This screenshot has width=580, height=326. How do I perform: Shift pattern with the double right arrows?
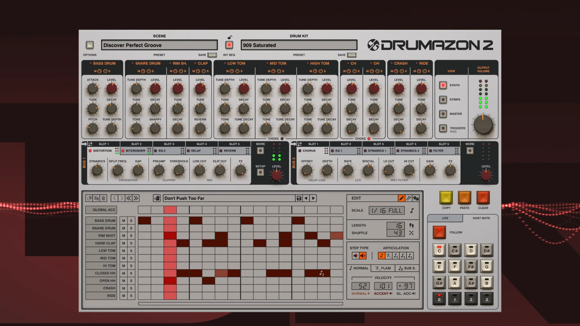point(136,198)
